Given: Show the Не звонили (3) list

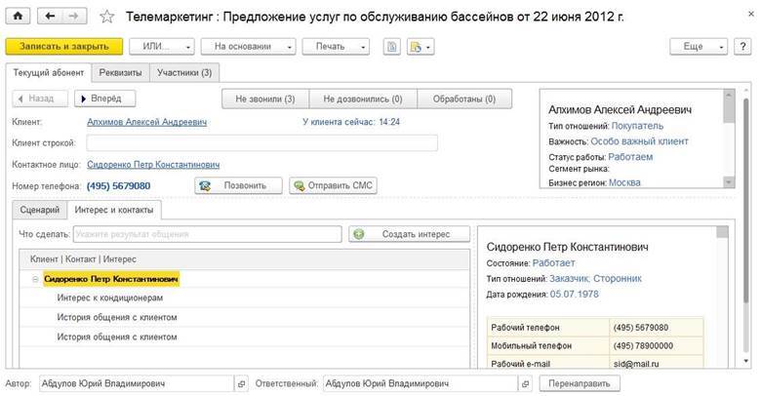Looking at the screenshot, I should click(265, 99).
